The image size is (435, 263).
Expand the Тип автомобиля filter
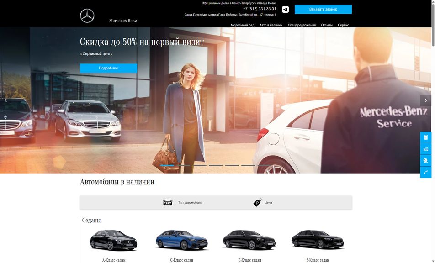[x=190, y=203]
